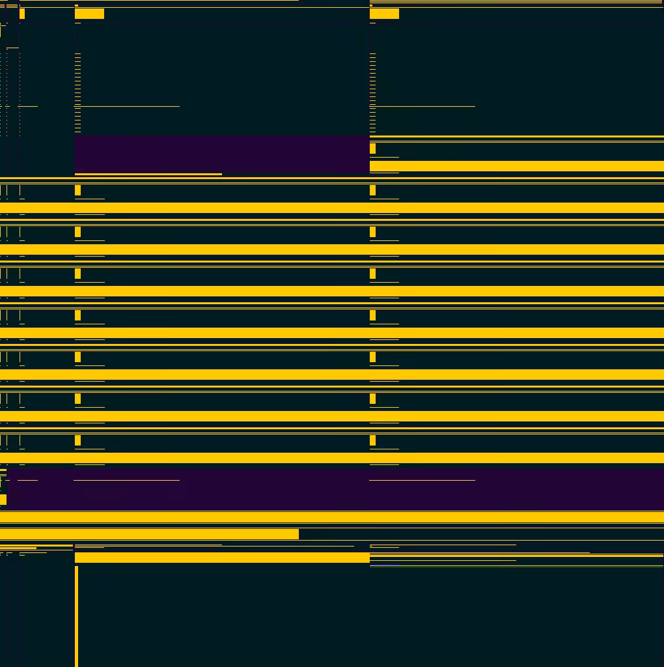Click the large yellow block in the top-middle column header

(89, 14)
